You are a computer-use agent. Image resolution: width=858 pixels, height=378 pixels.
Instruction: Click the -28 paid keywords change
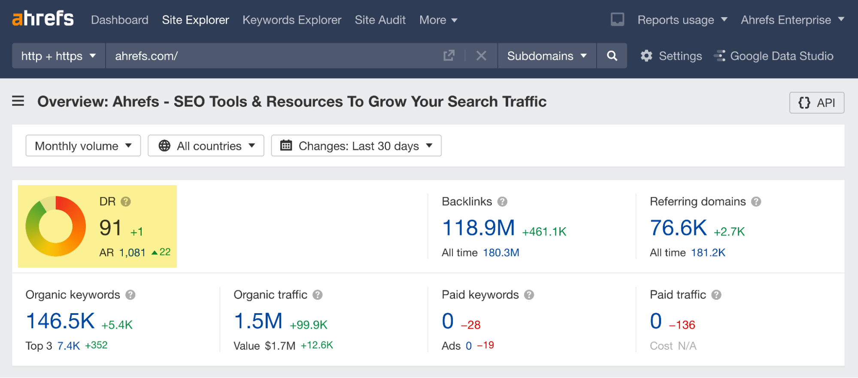(x=470, y=325)
